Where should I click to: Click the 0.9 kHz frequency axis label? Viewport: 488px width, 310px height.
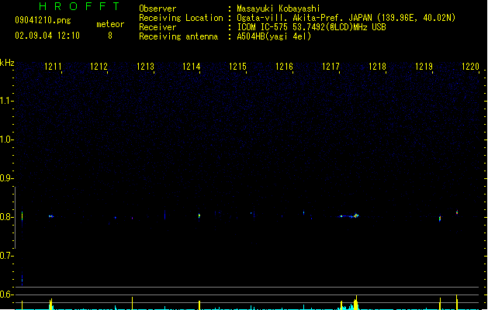(6, 178)
